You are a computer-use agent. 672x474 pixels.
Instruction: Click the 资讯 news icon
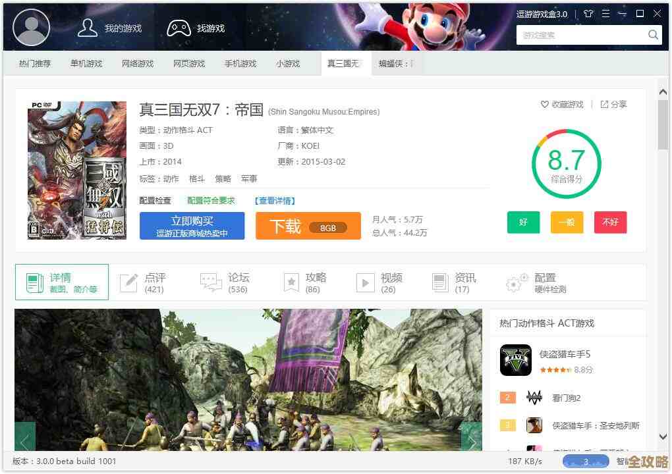click(440, 282)
